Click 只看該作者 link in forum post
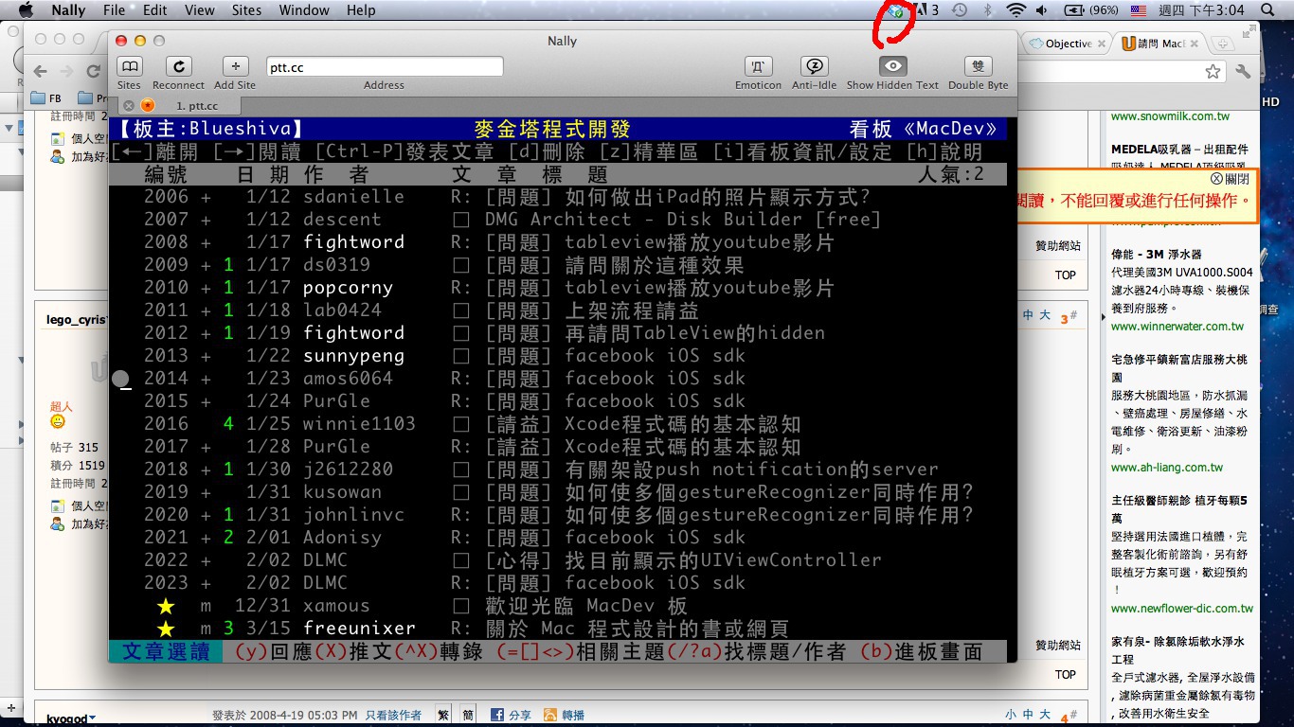The height and width of the screenshot is (727, 1294). [393, 716]
